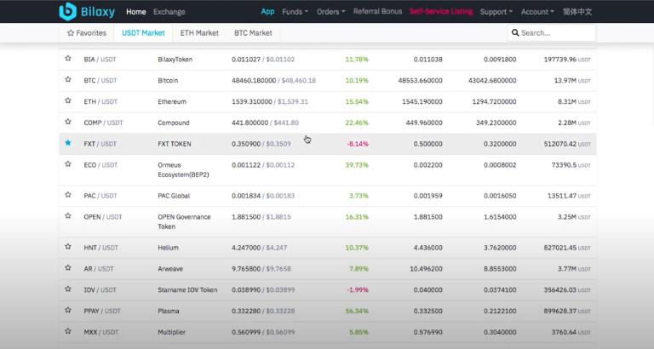This screenshot has height=349, width=654.
Task: Open the App link in header
Action: pos(267,12)
